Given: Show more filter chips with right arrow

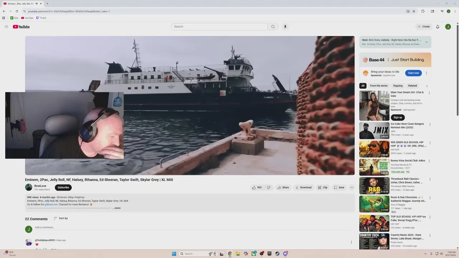Looking at the screenshot, I should 427,86.
